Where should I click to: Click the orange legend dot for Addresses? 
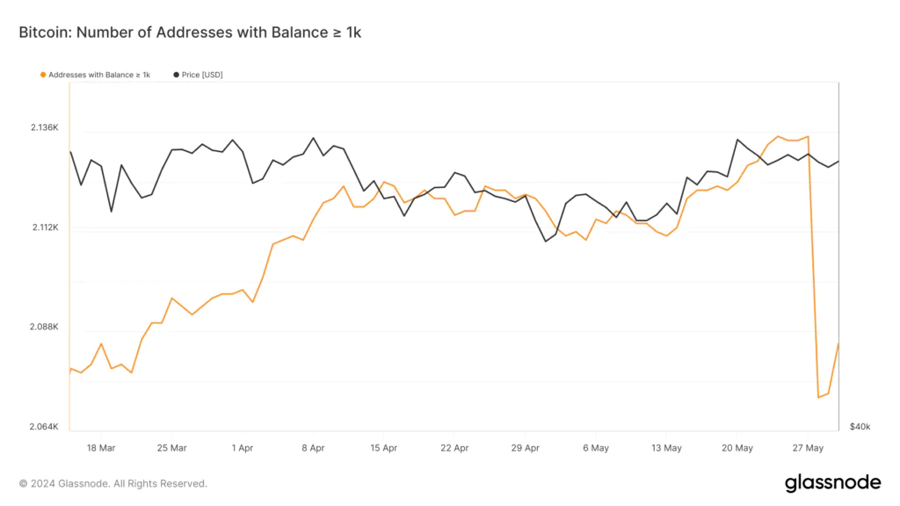tap(43, 75)
